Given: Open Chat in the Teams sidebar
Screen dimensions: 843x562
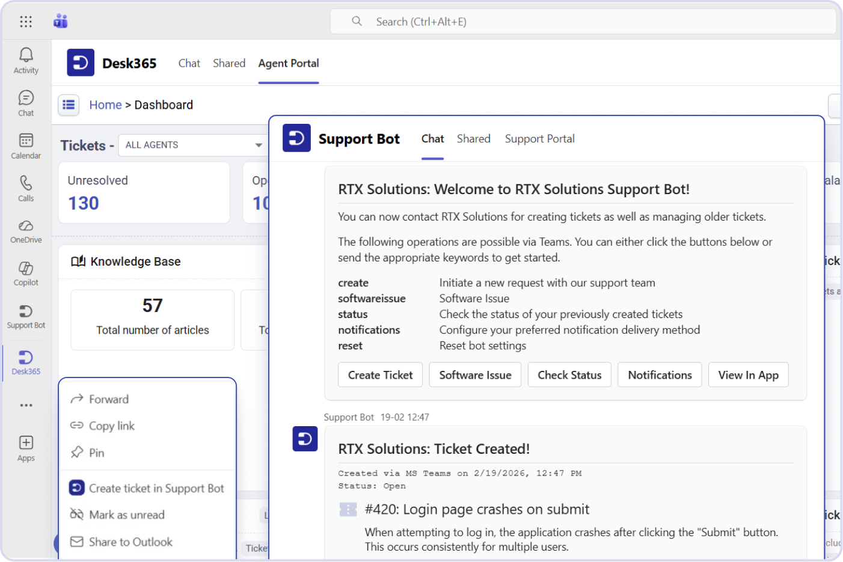Looking at the screenshot, I should click(26, 103).
